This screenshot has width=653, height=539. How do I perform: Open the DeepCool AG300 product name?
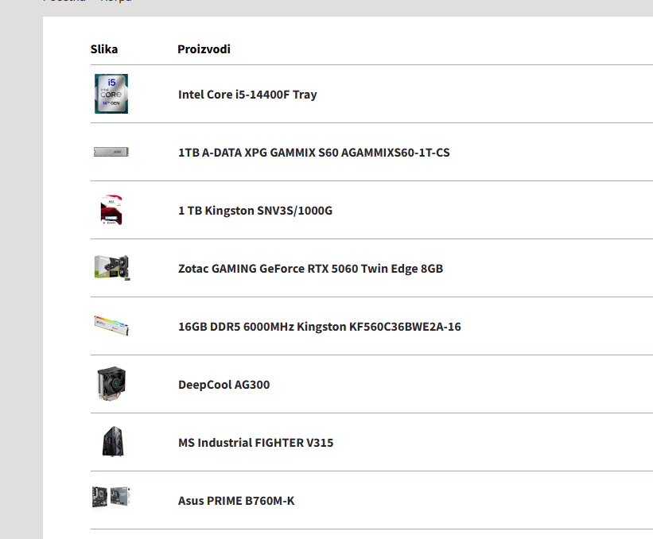[x=223, y=385]
